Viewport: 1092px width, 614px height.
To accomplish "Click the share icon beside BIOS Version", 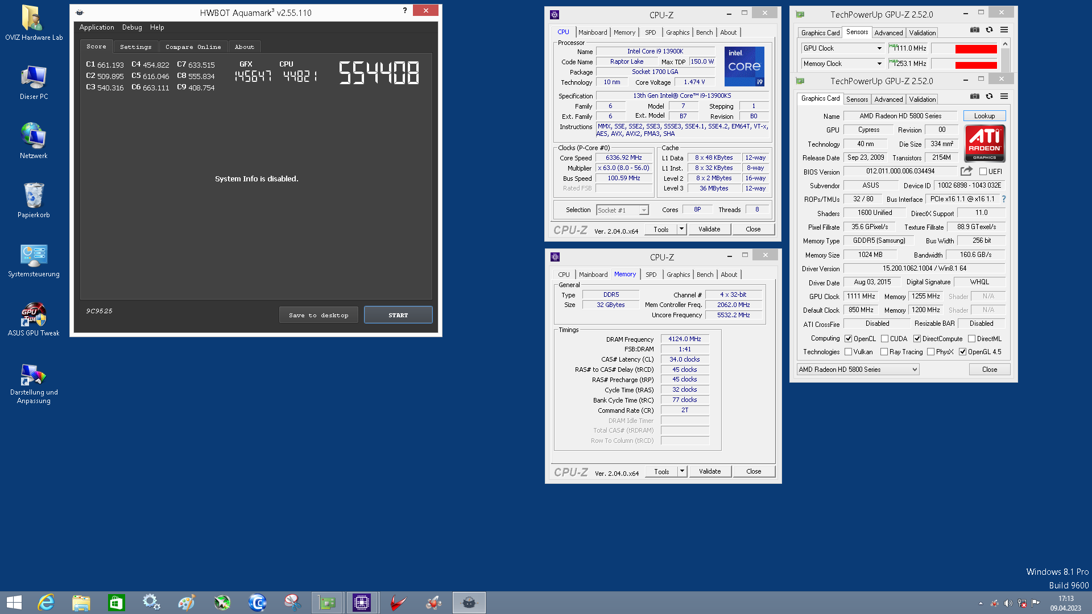I will pyautogui.click(x=966, y=171).
